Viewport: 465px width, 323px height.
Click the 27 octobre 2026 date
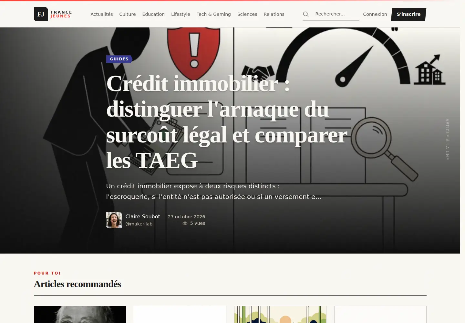[186, 217]
